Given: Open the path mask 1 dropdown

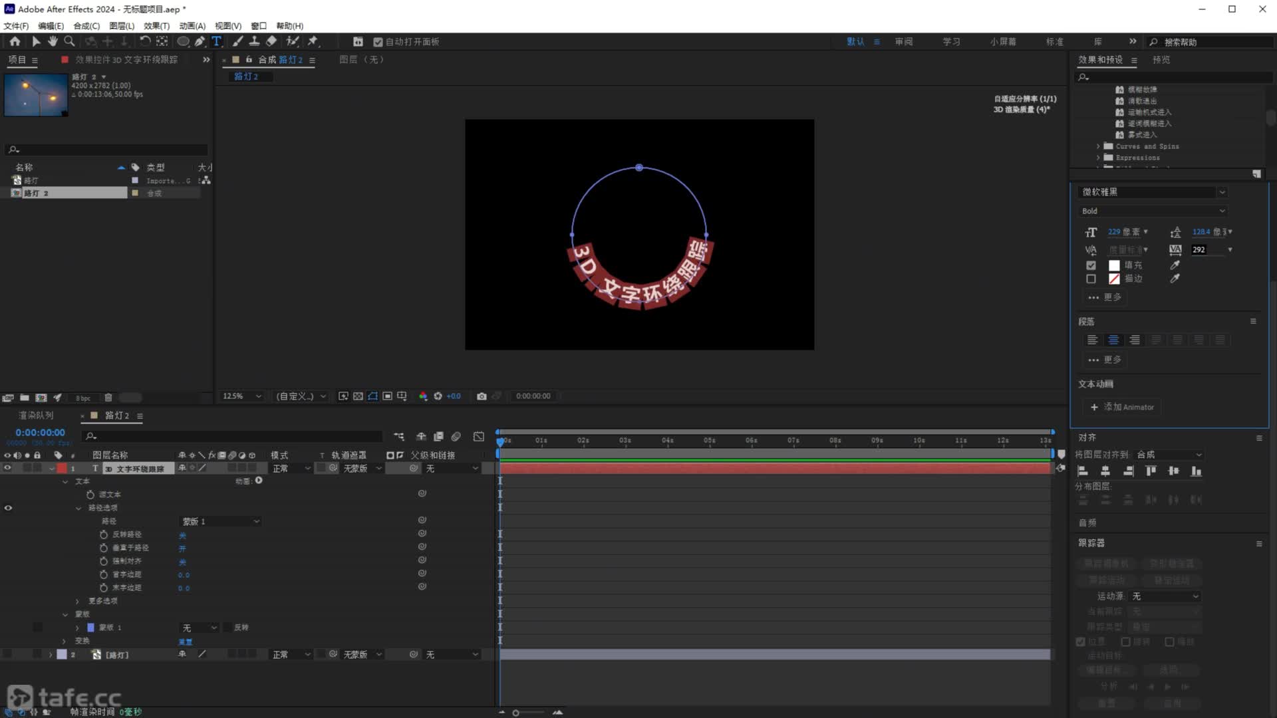Looking at the screenshot, I should 220,522.
